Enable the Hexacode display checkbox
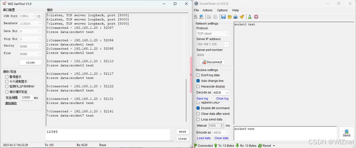The height and width of the screenshot is (148, 356). [x=198, y=86]
